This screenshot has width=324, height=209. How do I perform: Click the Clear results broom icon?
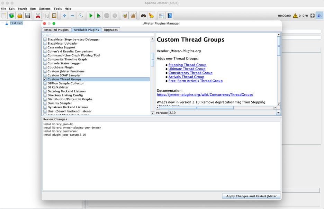(125, 16)
